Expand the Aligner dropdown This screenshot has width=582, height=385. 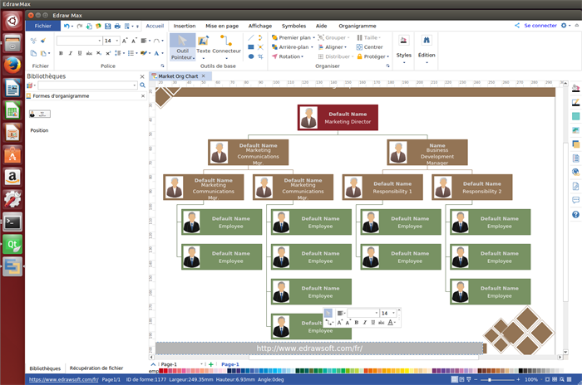pos(346,47)
